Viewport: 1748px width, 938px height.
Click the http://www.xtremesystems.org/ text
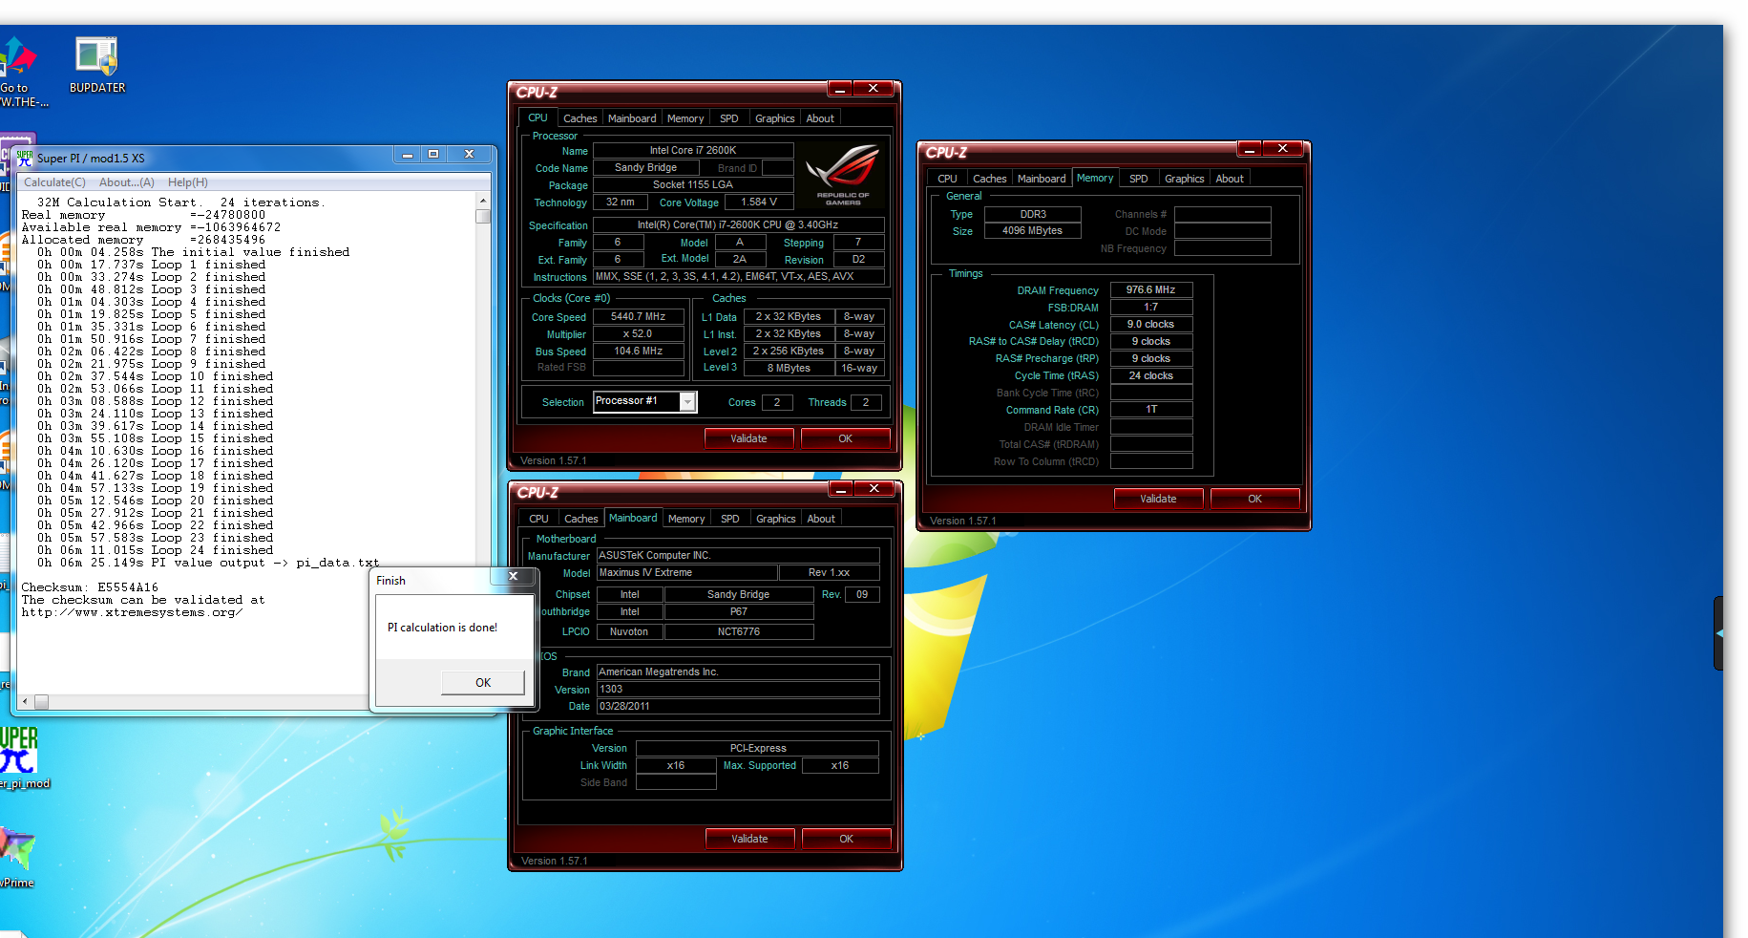pos(132,612)
